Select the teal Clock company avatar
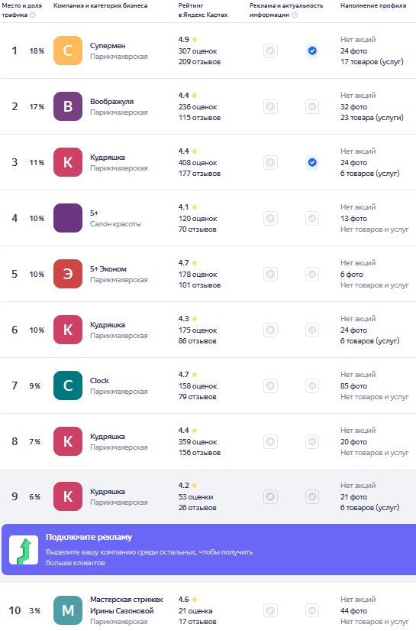 point(68,385)
